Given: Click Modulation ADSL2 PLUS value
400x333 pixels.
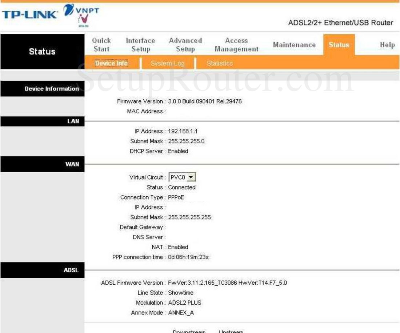Looking at the screenshot, I should tap(185, 302).
